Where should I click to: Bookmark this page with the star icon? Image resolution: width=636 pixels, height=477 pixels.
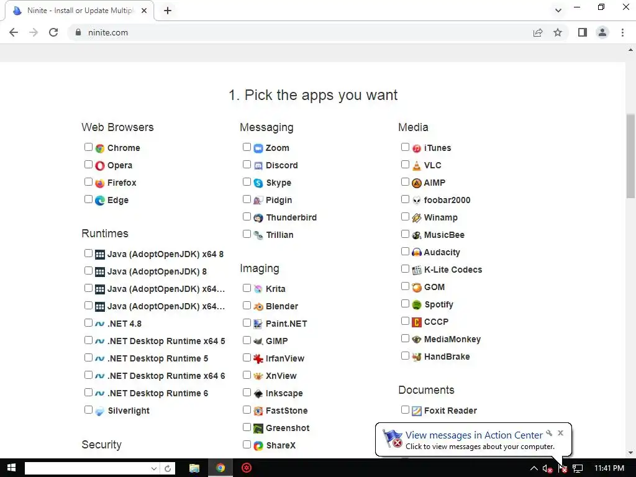point(558,32)
